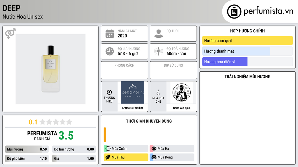Click the Hương thanh mát accord bar
This screenshot has width=298, height=167.
coord(247,51)
